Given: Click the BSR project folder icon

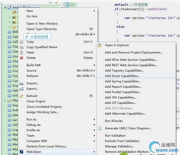Looking at the screenshot, I should (x=9, y=32).
